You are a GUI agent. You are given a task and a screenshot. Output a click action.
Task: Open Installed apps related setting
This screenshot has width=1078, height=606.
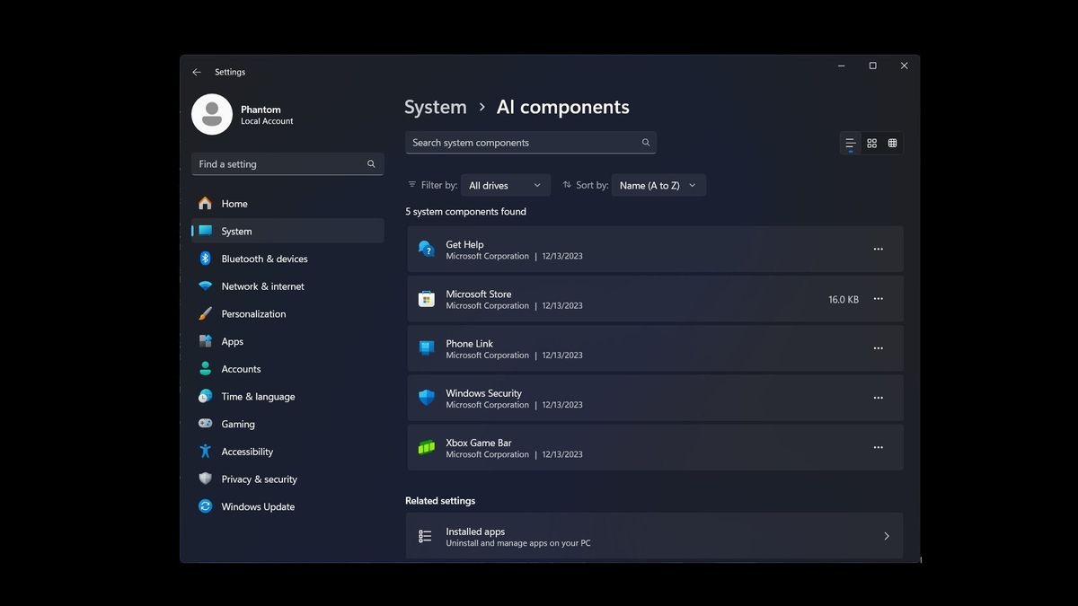click(x=654, y=536)
